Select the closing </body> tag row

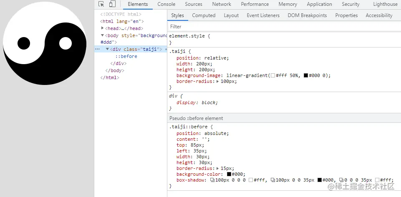(x=115, y=70)
